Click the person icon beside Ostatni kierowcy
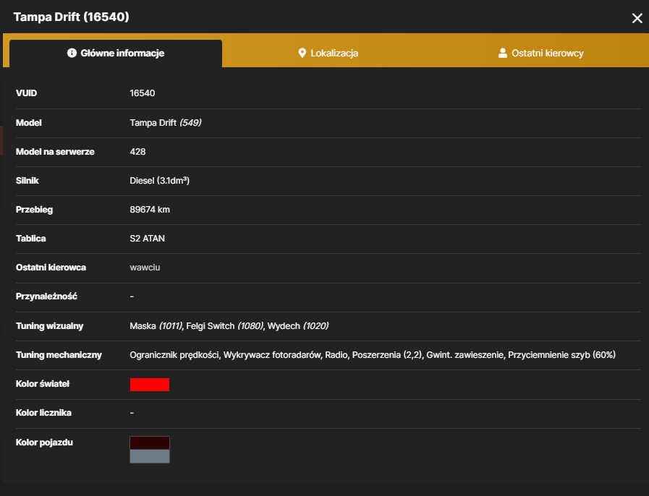 [502, 53]
